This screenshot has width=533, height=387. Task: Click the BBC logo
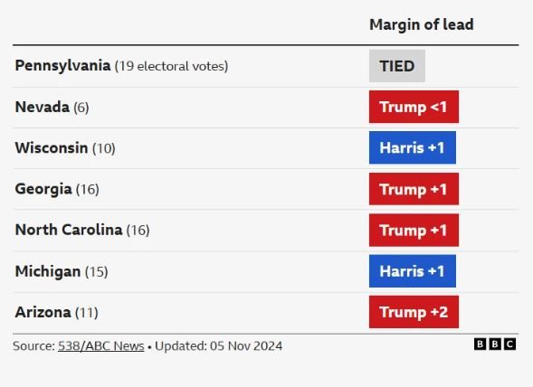click(495, 345)
